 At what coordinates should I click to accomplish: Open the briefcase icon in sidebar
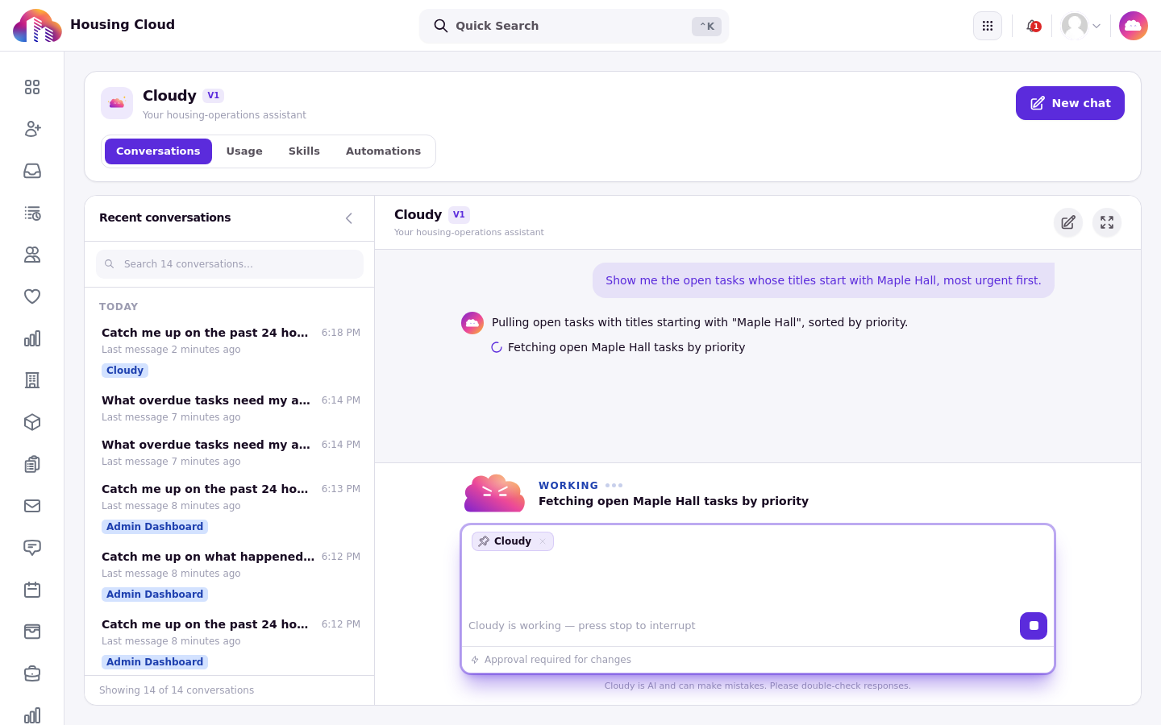(x=32, y=673)
